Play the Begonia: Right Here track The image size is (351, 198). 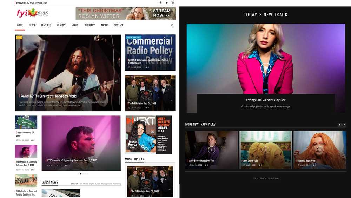320,150
